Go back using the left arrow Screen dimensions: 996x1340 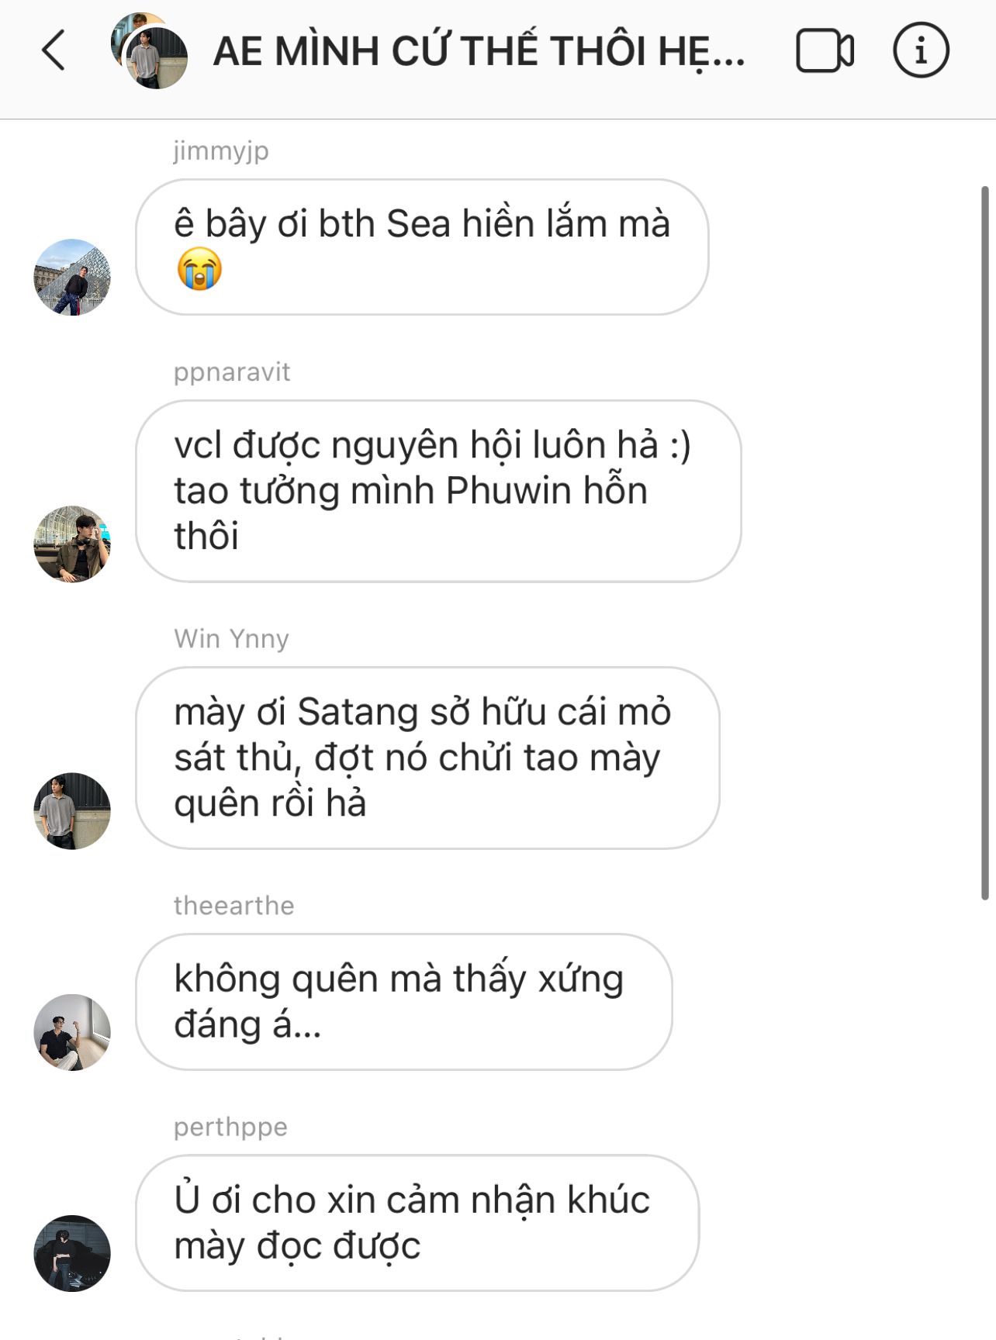[x=54, y=51]
